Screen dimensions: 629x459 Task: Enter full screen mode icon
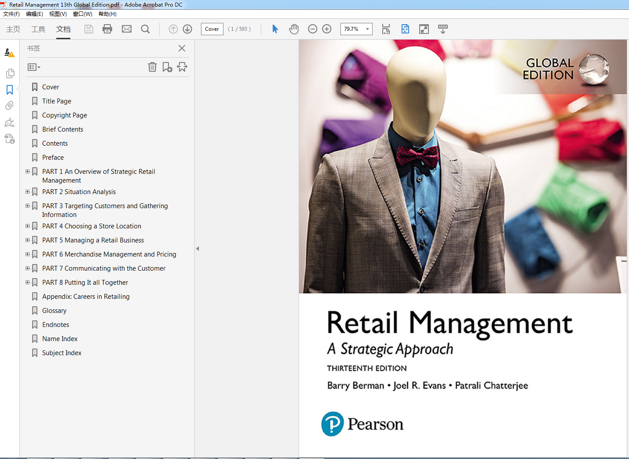point(424,29)
